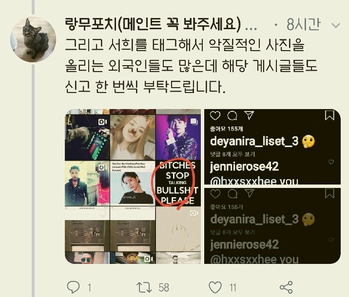Open the lower right dimmed comment image

(272, 226)
